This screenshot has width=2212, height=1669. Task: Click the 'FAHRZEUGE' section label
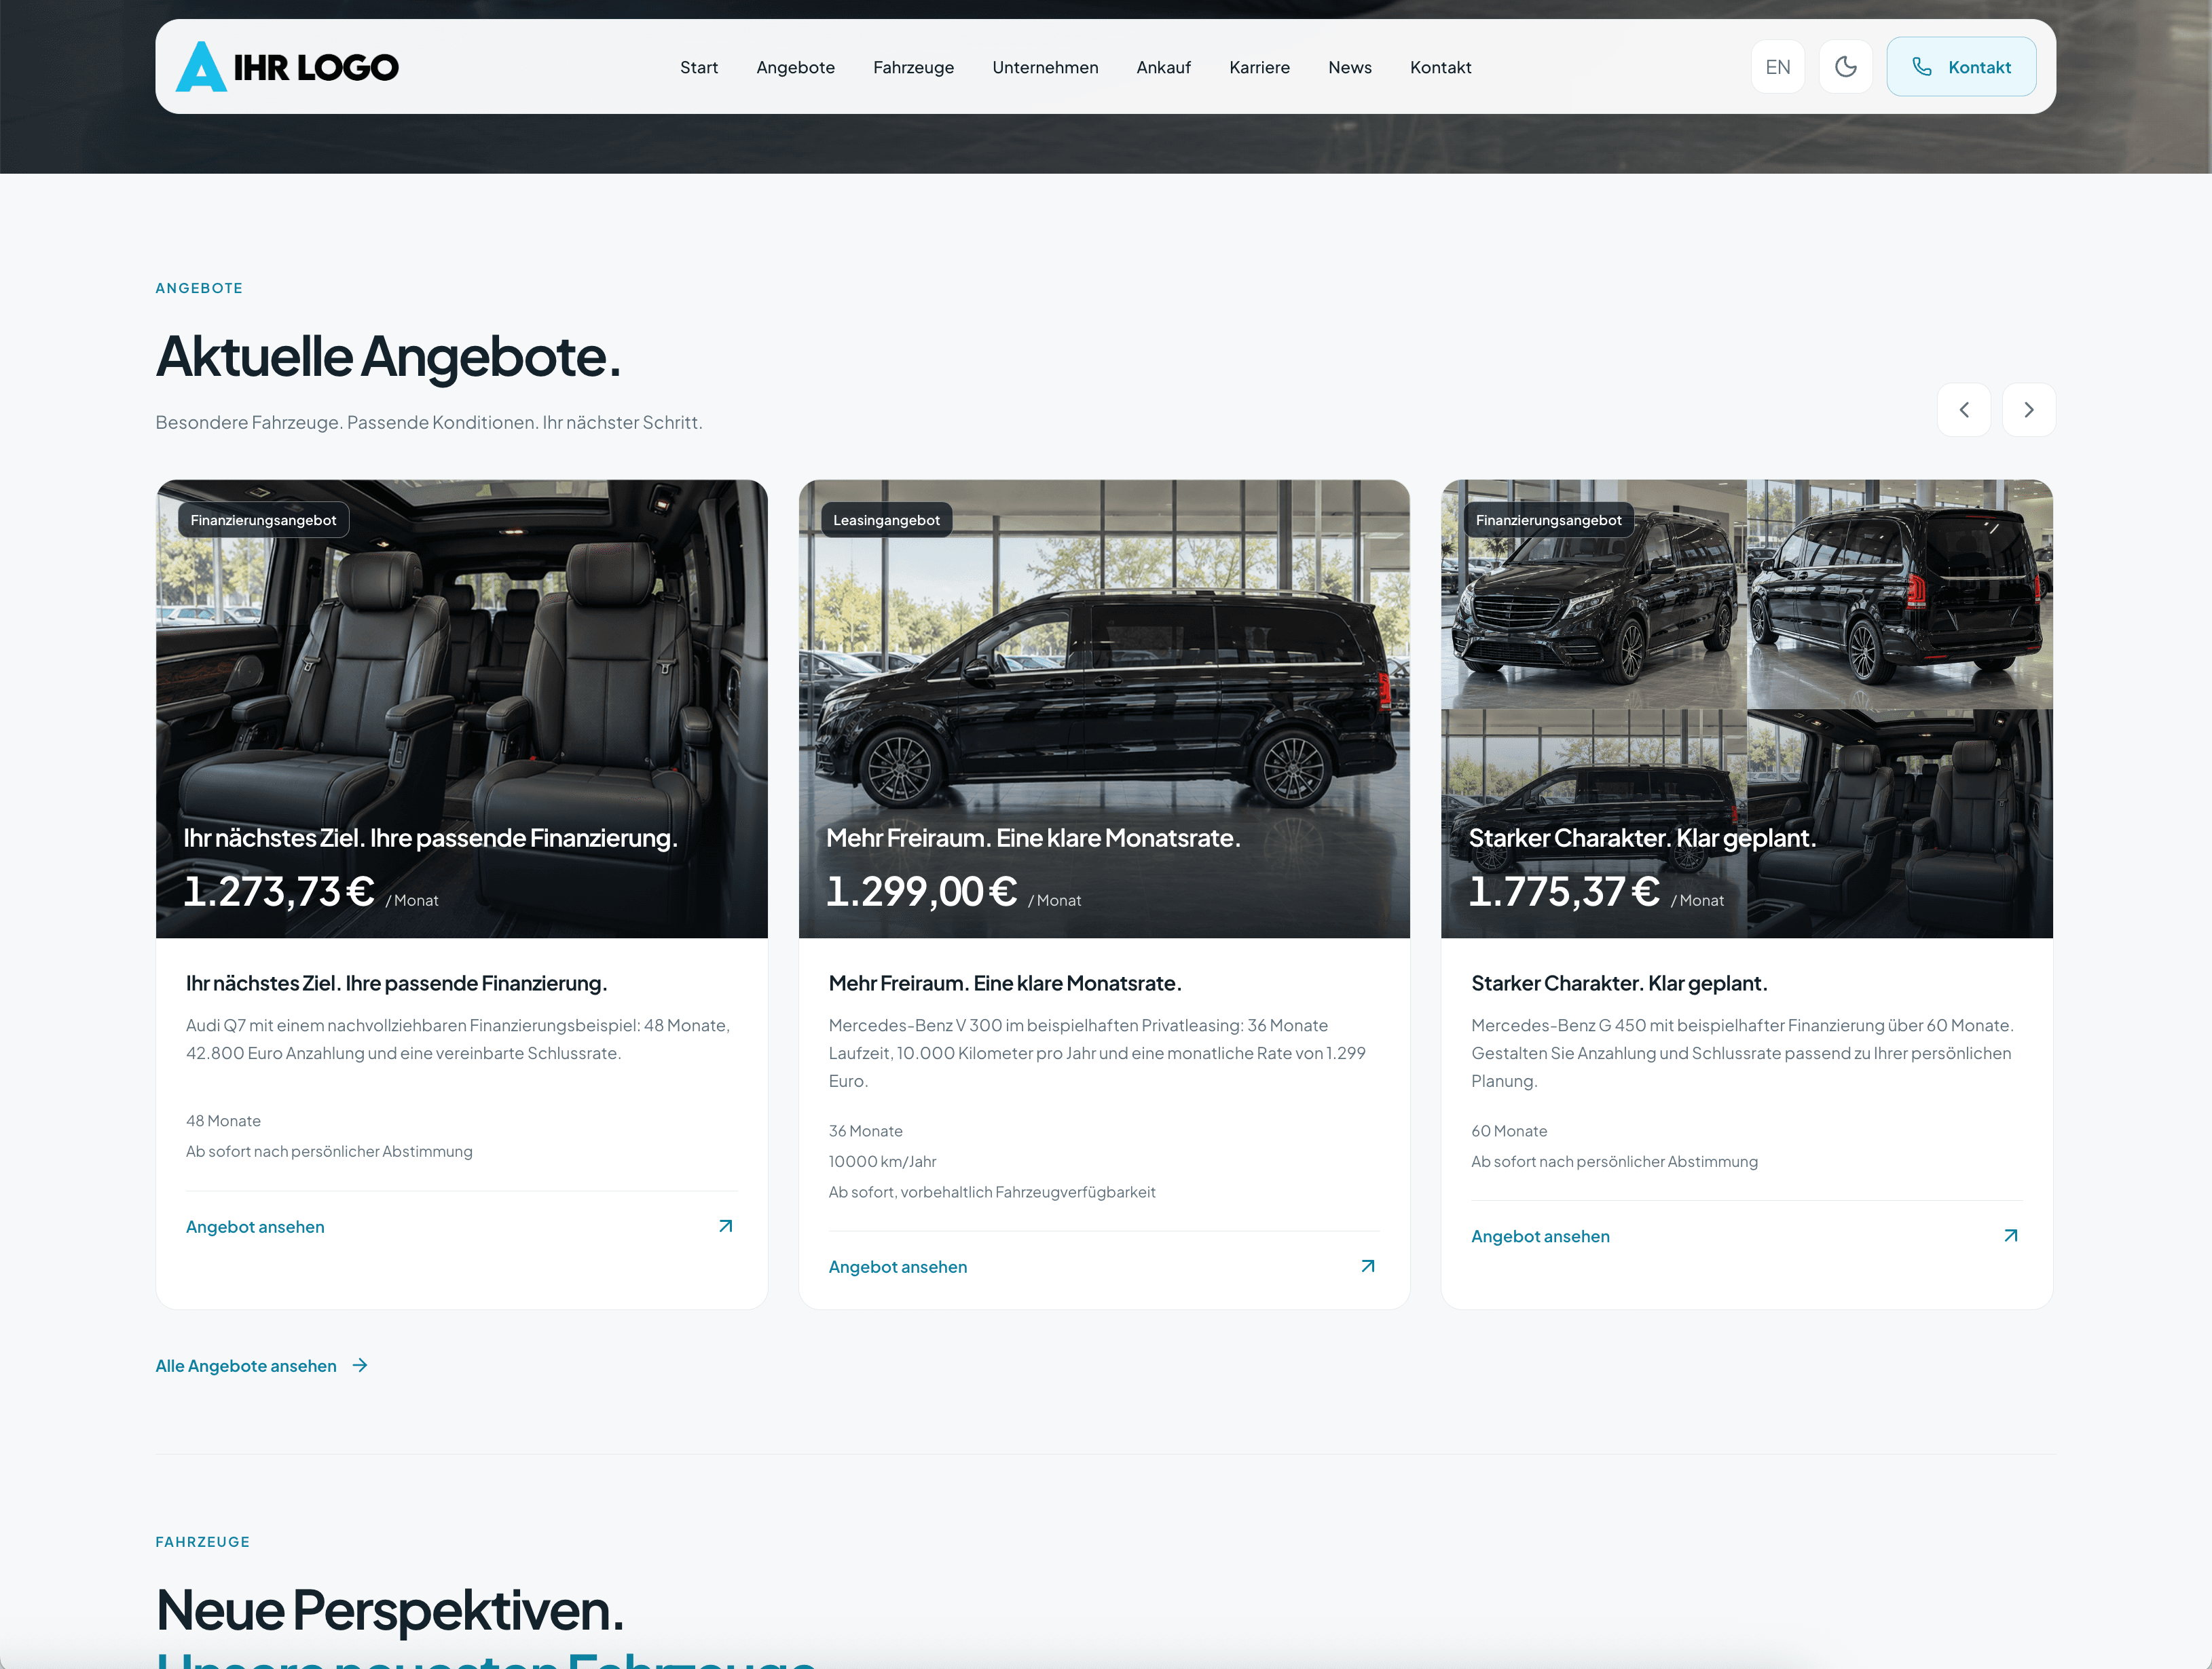click(203, 1542)
